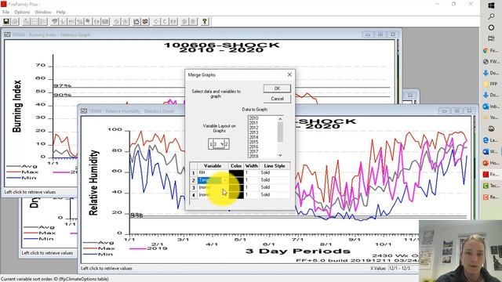Open Windows Search from the taskbar
This screenshot has height=282, width=502.
(x=491, y=16)
